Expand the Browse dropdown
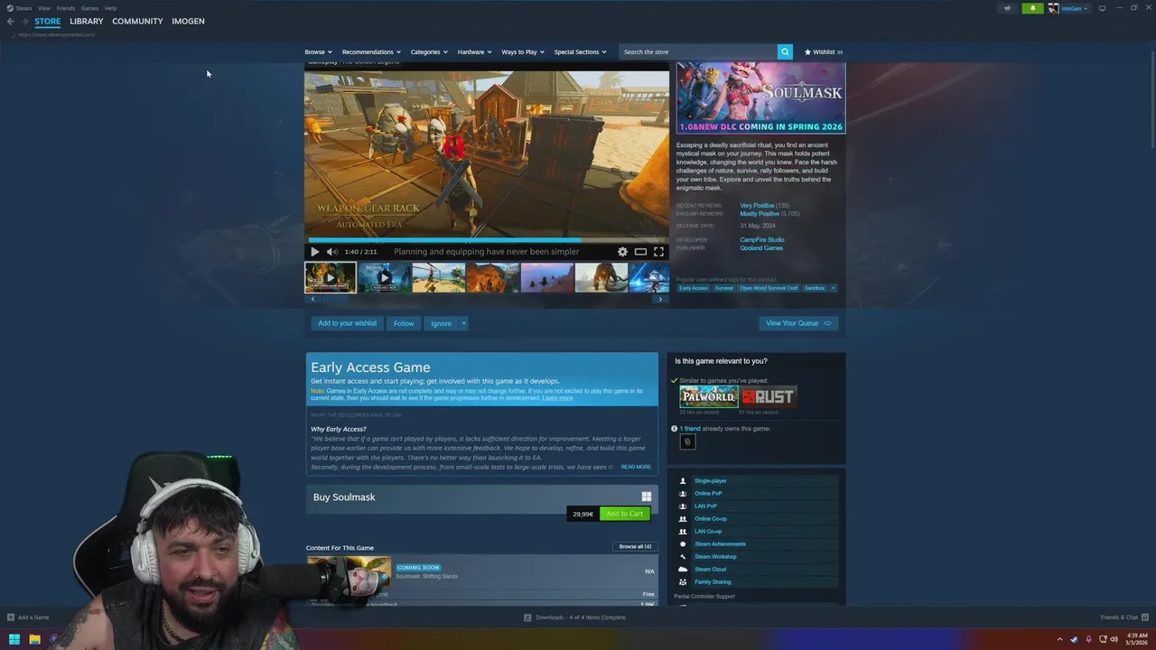The image size is (1156, 650). (x=318, y=51)
